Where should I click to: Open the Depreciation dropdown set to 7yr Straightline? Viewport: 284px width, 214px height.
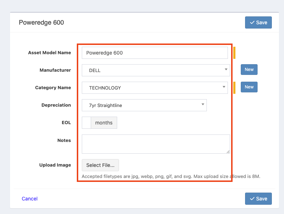[x=144, y=105]
